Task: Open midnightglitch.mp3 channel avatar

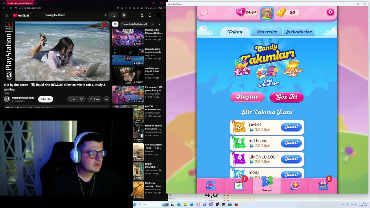Action: click(7, 99)
